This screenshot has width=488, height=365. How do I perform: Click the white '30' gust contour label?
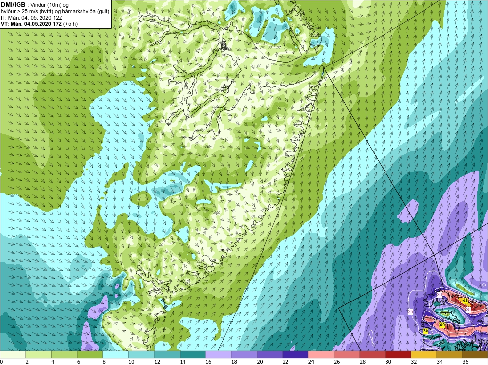point(440,294)
